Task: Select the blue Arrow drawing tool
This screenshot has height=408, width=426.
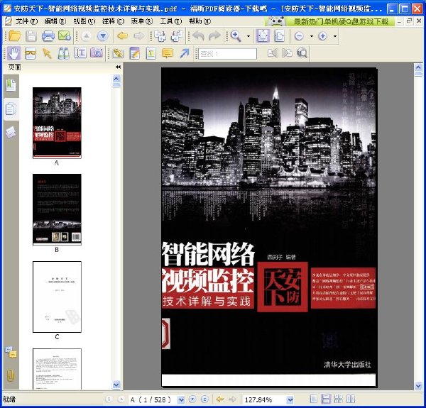Action: tap(185, 53)
